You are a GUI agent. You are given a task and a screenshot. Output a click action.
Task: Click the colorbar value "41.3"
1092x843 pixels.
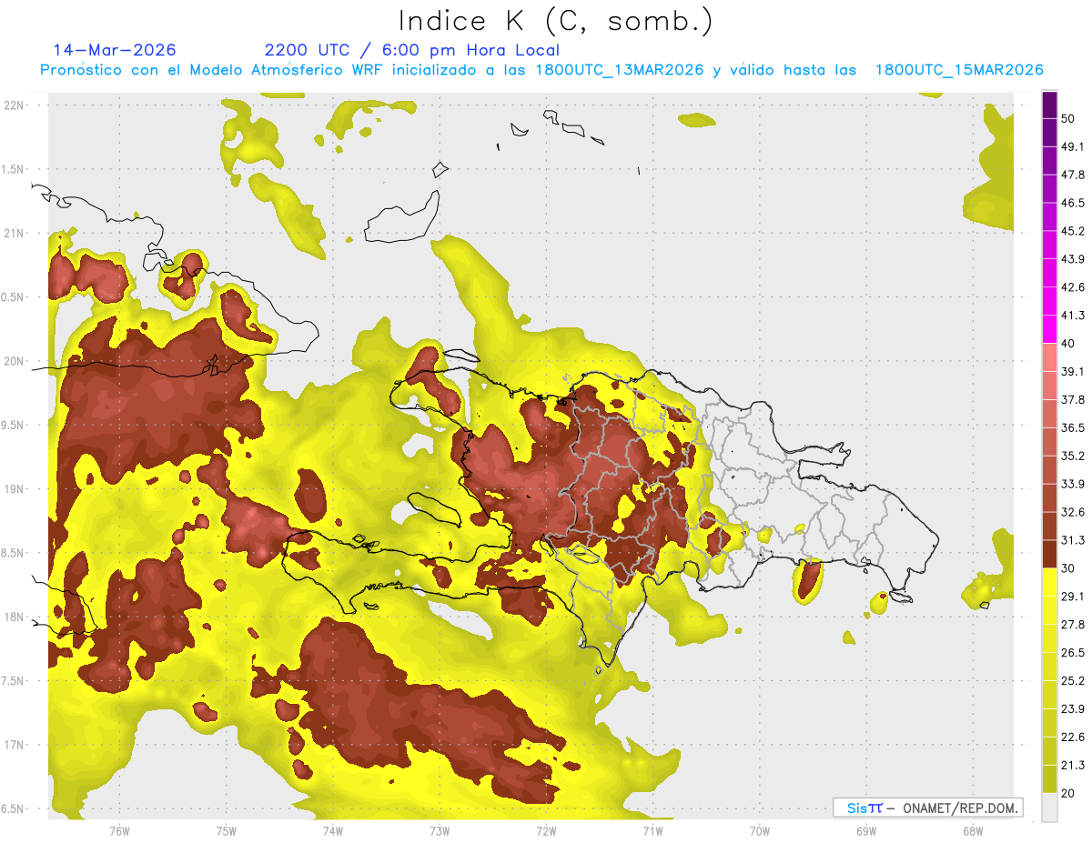(x=1073, y=316)
